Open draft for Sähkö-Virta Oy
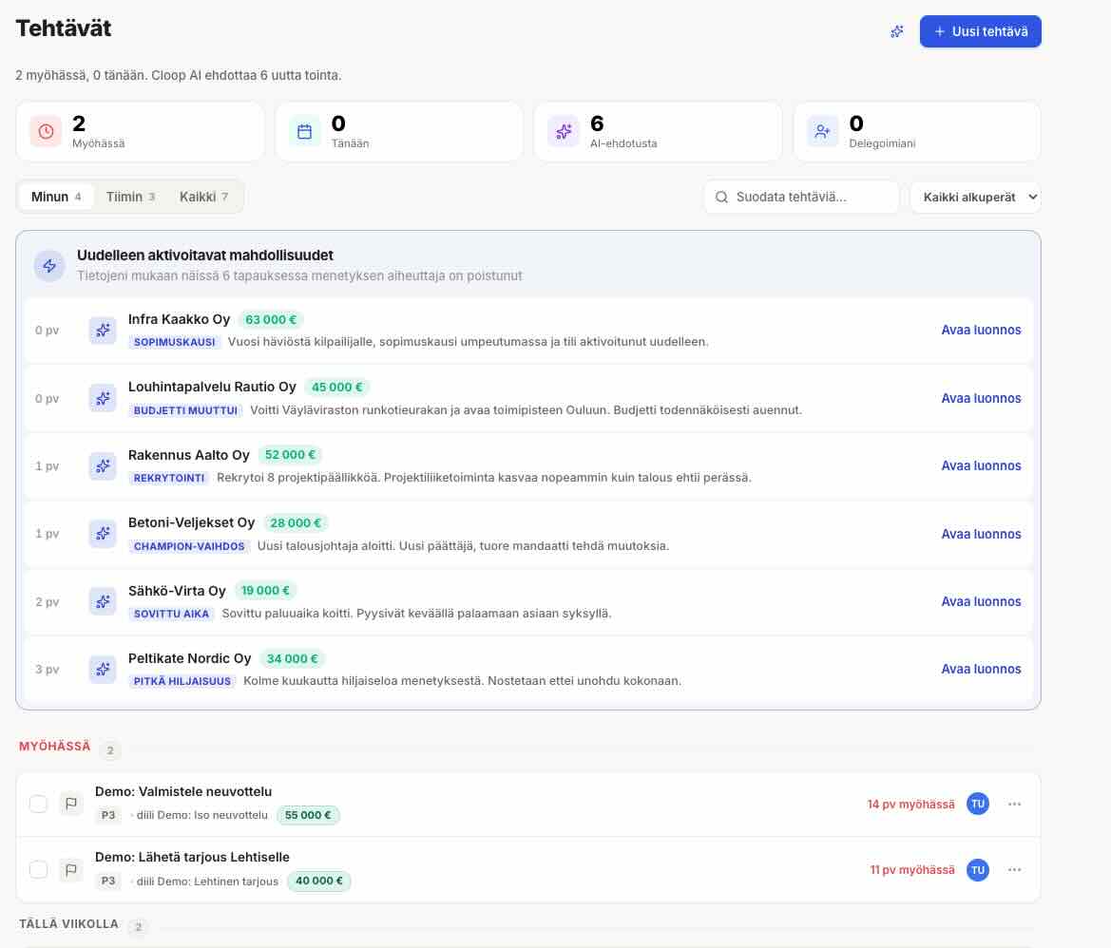The width and height of the screenshot is (1111, 948). point(981,601)
